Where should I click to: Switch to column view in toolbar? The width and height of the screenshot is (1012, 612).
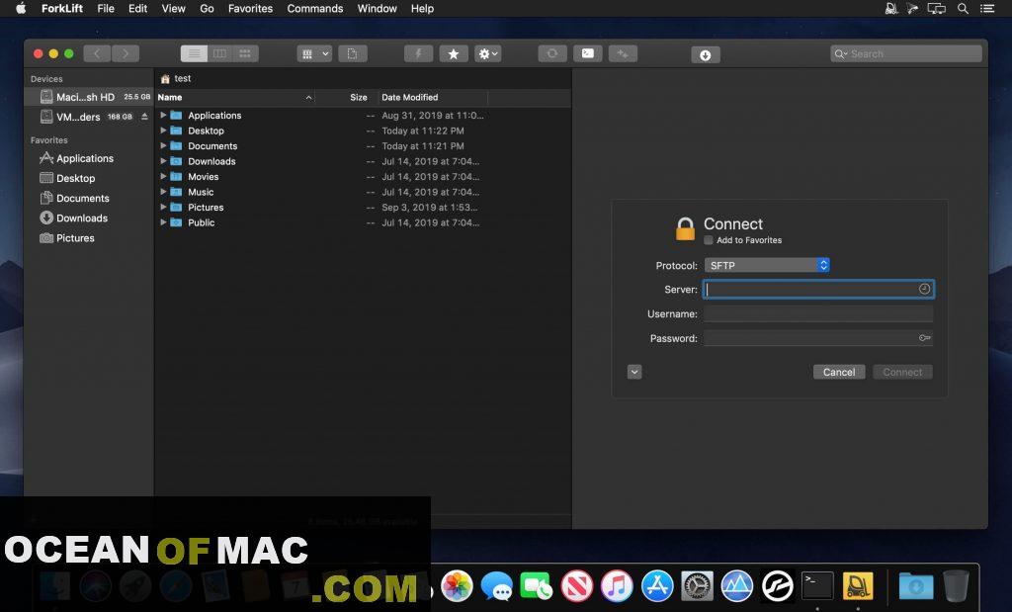click(219, 53)
